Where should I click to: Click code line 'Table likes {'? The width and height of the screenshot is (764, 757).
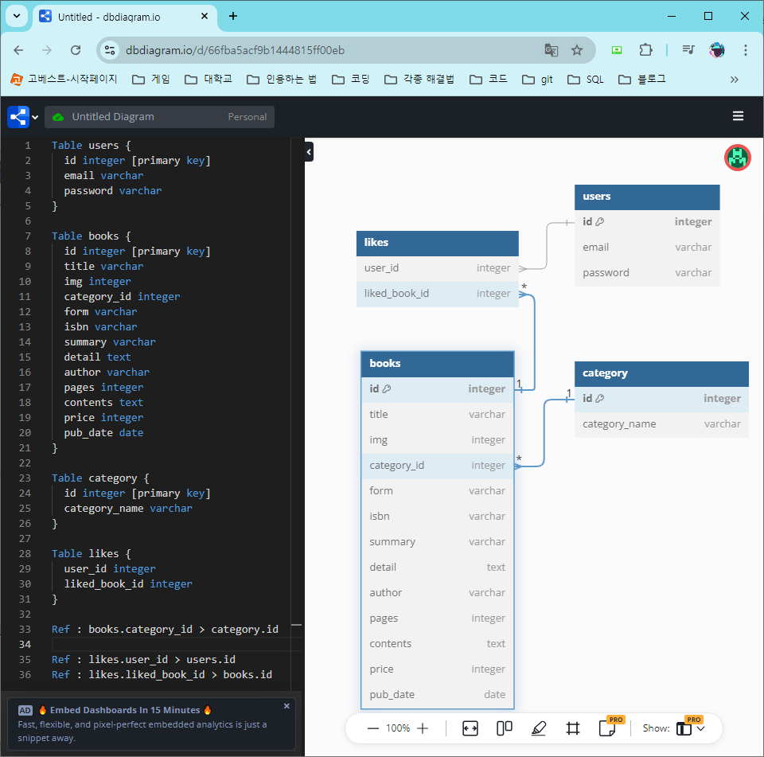tap(91, 554)
